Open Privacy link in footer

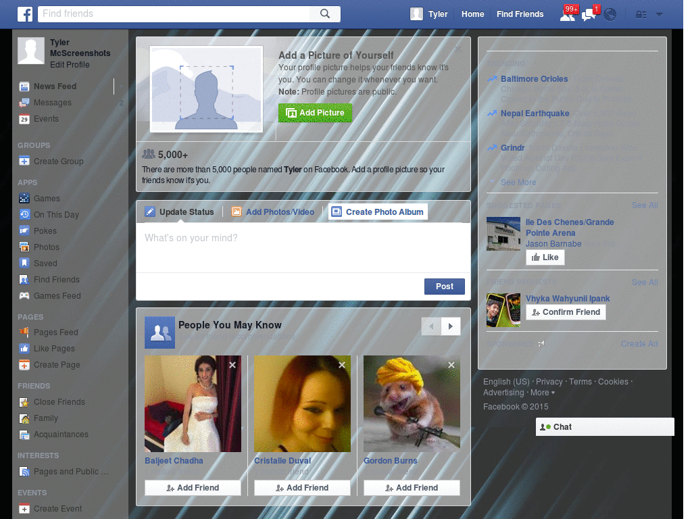tap(549, 381)
